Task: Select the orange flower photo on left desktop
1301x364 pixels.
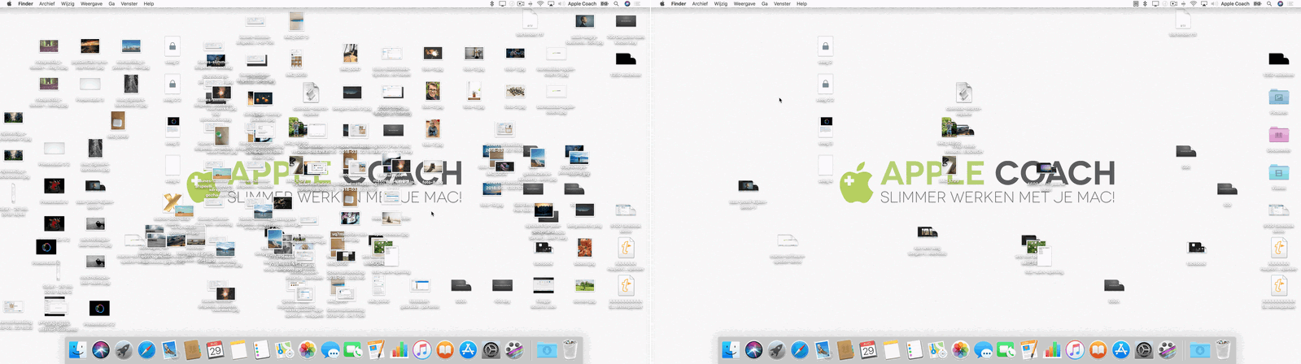Action: click(x=584, y=247)
